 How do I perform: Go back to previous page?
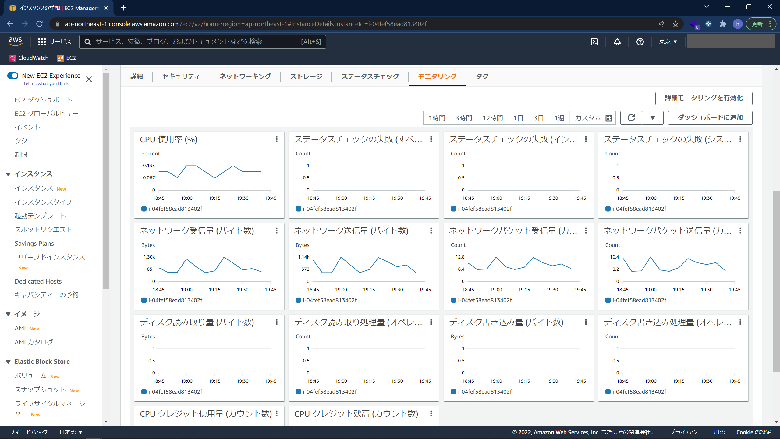click(x=10, y=24)
